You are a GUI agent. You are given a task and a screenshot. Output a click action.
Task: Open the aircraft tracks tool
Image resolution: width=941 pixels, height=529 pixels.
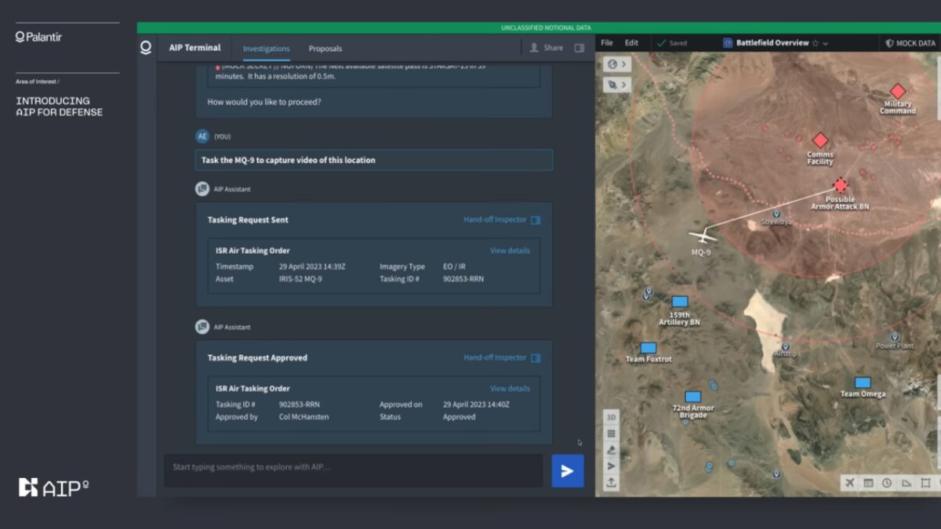click(850, 483)
